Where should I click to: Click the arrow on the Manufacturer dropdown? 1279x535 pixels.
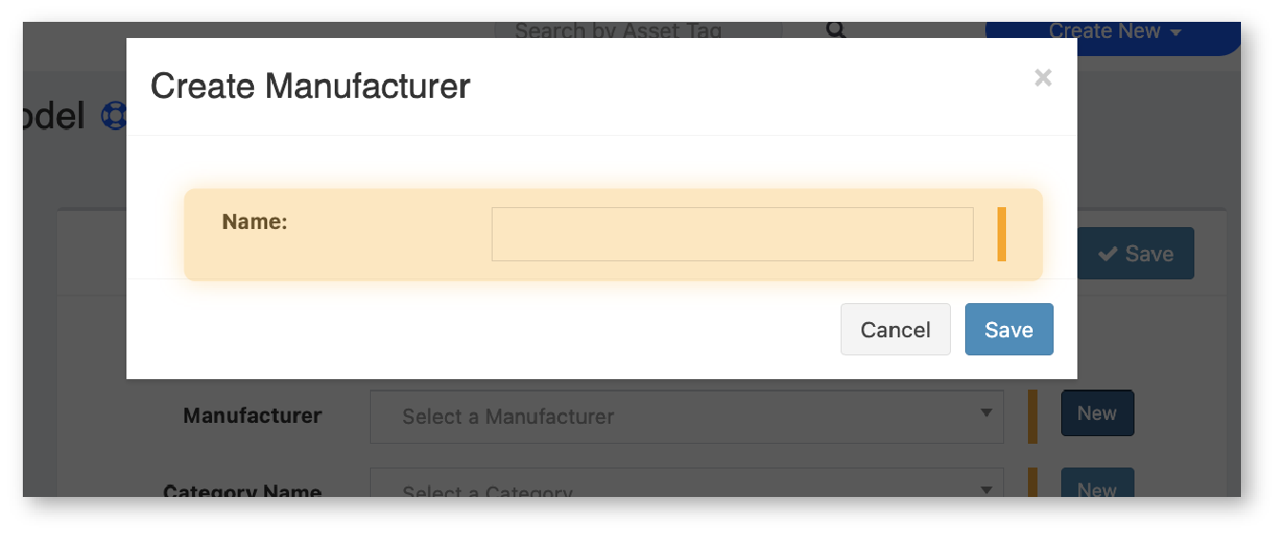(985, 414)
